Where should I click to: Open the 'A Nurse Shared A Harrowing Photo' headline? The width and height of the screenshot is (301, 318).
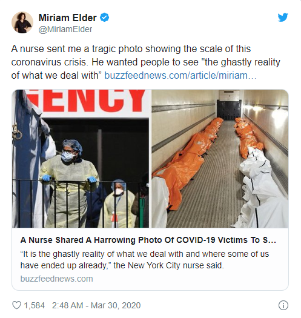pos(148,240)
